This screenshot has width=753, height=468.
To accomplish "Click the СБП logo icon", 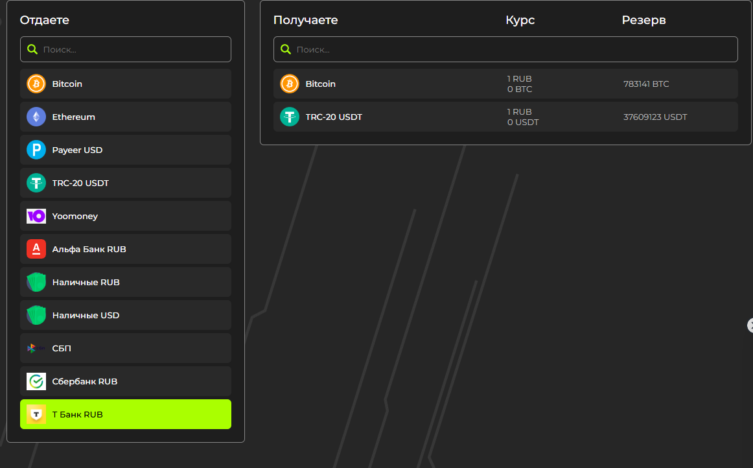I will [x=34, y=348].
